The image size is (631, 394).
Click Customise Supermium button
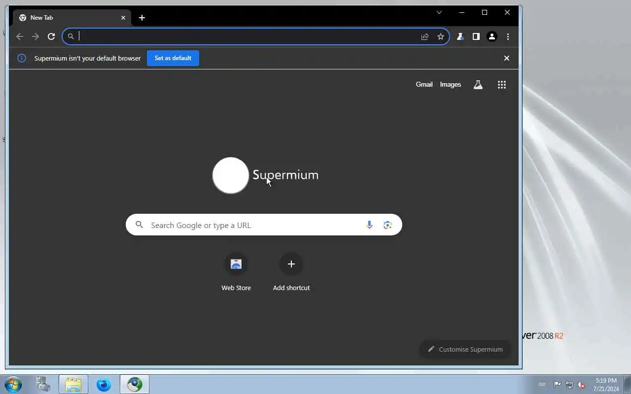(x=465, y=349)
